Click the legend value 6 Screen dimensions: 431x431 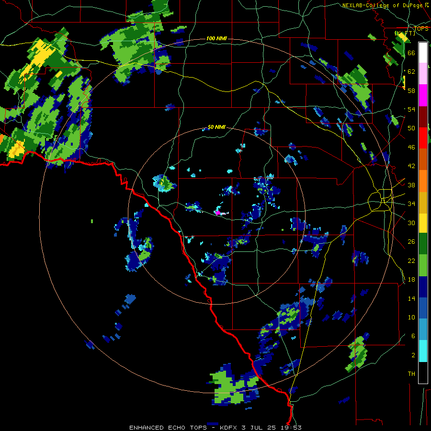pos(413,336)
